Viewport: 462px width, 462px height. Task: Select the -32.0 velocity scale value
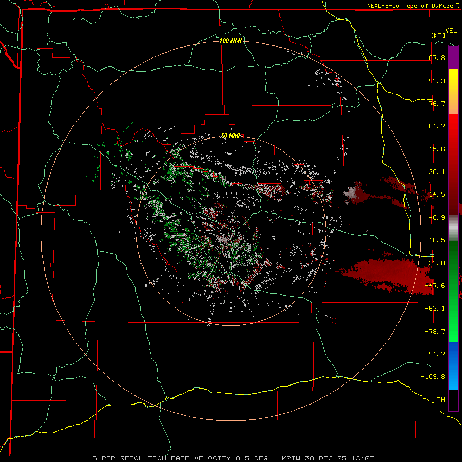tap(435, 263)
